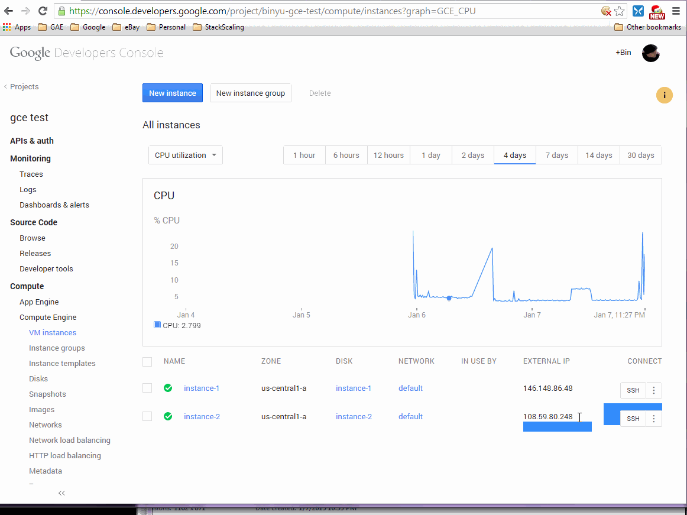Click the browser address bar URL
Screen dimensions: 687x515
[273, 11]
